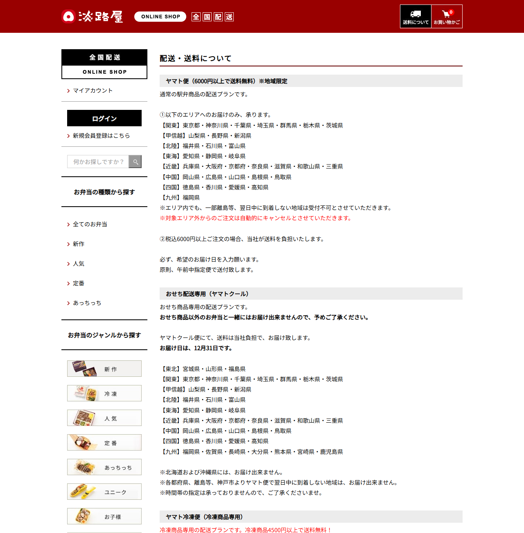Click the おせち配送専用 section heading
Viewport: 524px width, 533px height.
311,294
